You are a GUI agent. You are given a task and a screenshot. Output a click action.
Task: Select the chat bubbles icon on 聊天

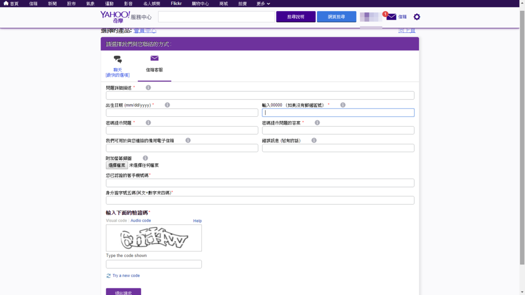pyautogui.click(x=117, y=59)
